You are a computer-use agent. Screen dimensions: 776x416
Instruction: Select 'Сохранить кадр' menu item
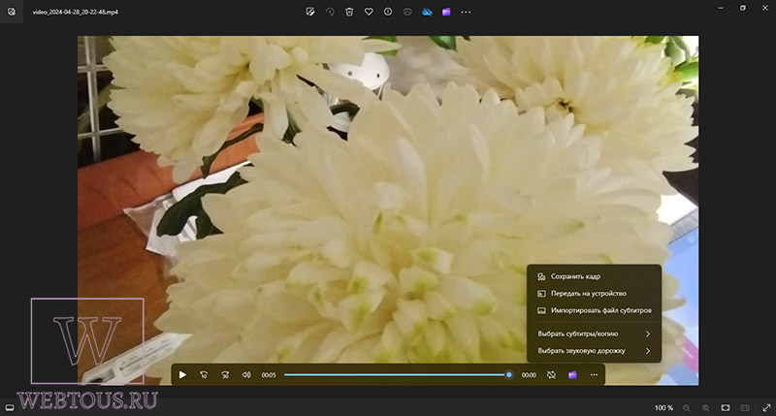[594, 276]
